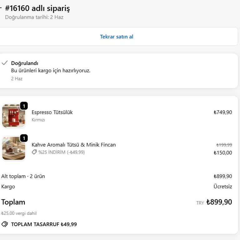Select Kahve Aromalı Tütsü & Minik Fincan title
Image resolution: width=240 pixels, height=240 pixels.
(74, 145)
